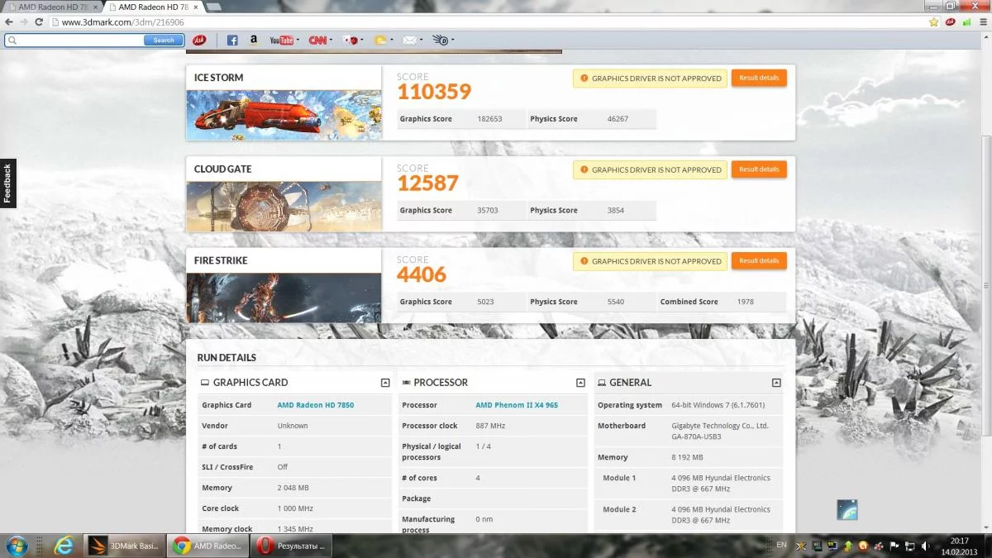
Task: Collapse the General section
Action: (x=776, y=383)
